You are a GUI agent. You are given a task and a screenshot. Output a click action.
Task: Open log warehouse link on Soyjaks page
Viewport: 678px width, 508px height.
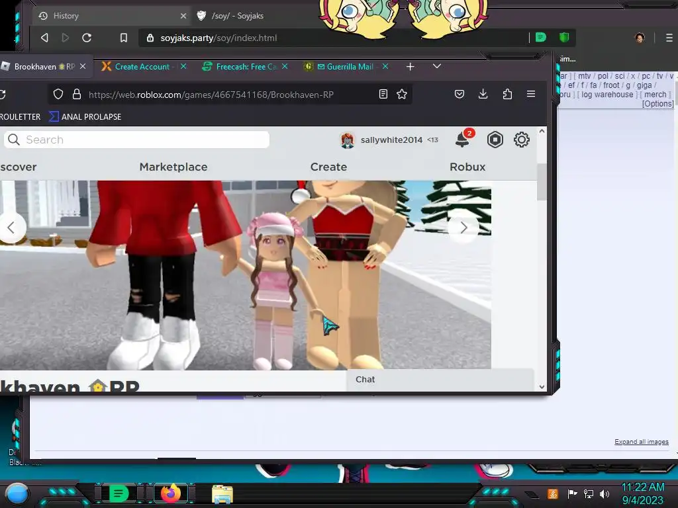click(x=607, y=94)
